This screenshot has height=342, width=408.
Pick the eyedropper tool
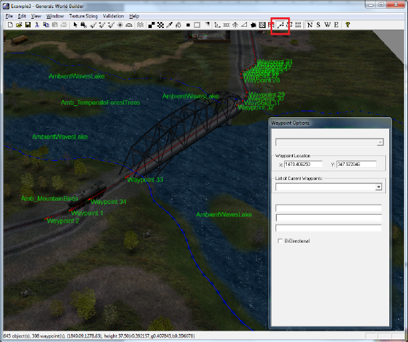(x=170, y=25)
